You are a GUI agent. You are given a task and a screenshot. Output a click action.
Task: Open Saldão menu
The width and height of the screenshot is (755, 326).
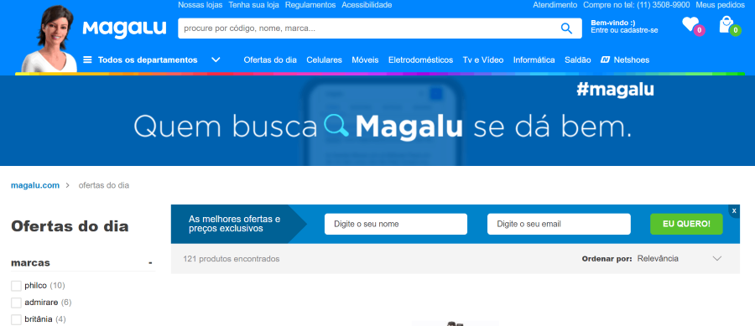[x=578, y=60]
